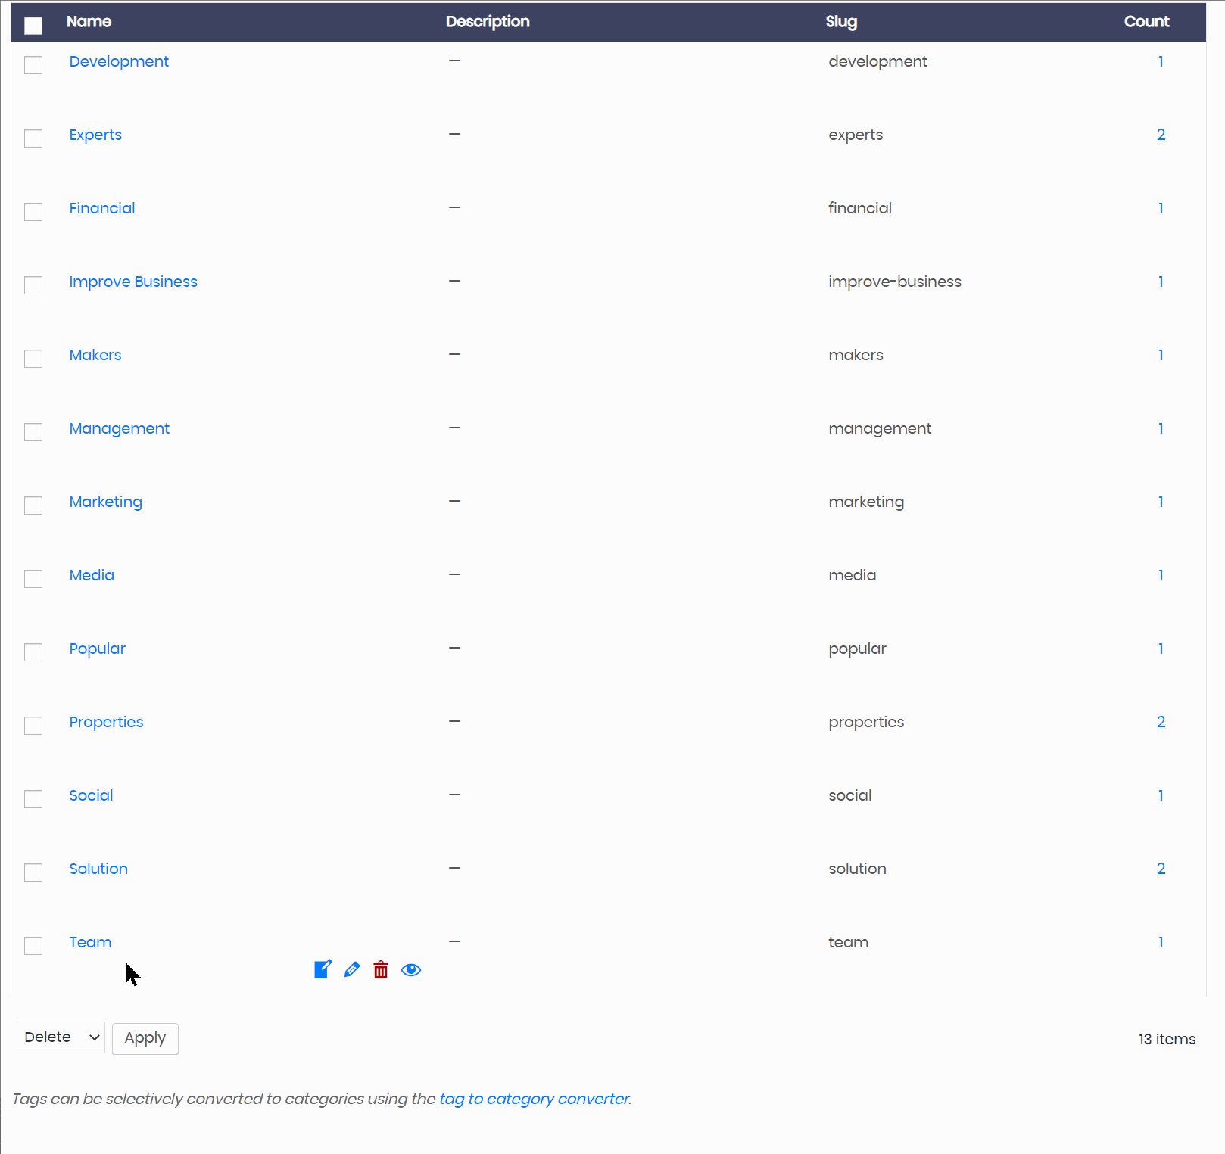This screenshot has height=1154, width=1225.
Task: Click the red trash icon for Team
Action: [381, 970]
